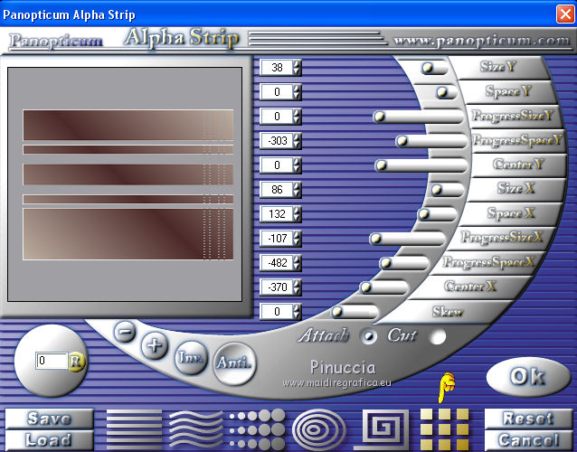Click the ProgressSpaceX field showing -482
This screenshot has height=452, width=577.
pyautogui.click(x=277, y=262)
